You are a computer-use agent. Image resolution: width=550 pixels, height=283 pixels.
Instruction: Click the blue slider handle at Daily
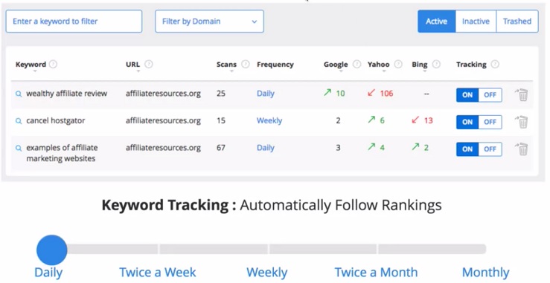pyautogui.click(x=52, y=250)
